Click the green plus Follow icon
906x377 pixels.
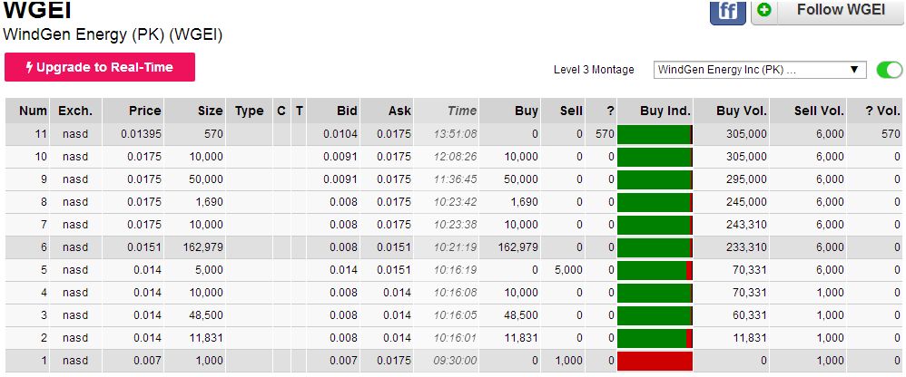763,10
